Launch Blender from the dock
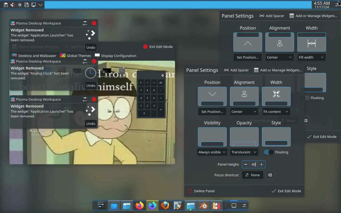Image resolution: width=341 pixels, height=213 pixels. [x=203, y=206]
